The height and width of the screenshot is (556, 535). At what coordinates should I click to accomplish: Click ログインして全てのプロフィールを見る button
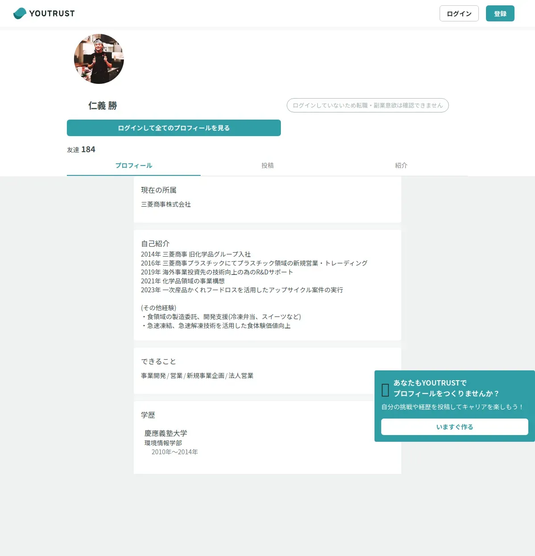(x=174, y=128)
